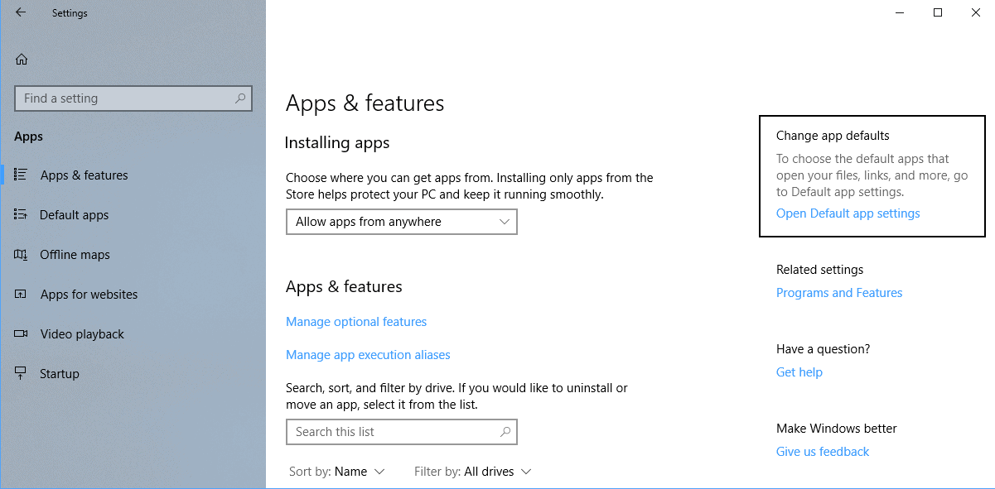995x489 pixels.
Task: Close the Settings window
Action: pos(976,12)
